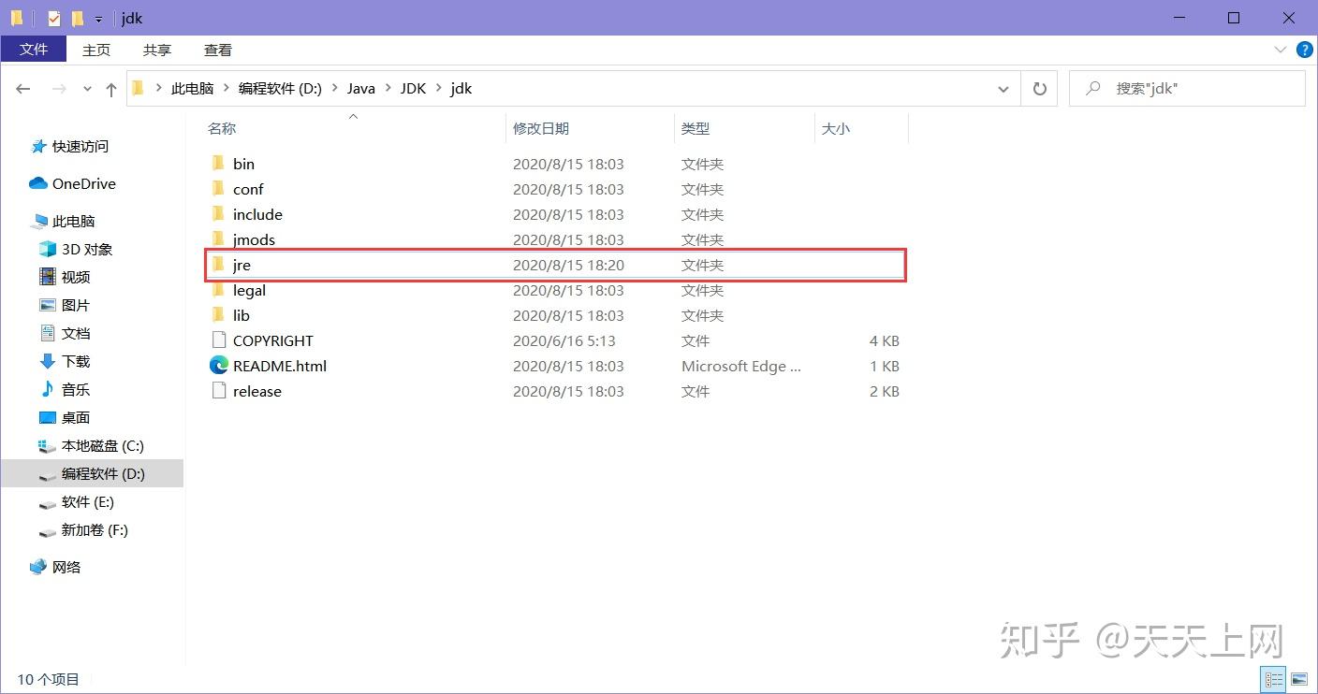The image size is (1318, 694).
Task: Switch to the 查看 ribbon tab
Action: click(217, 50)
